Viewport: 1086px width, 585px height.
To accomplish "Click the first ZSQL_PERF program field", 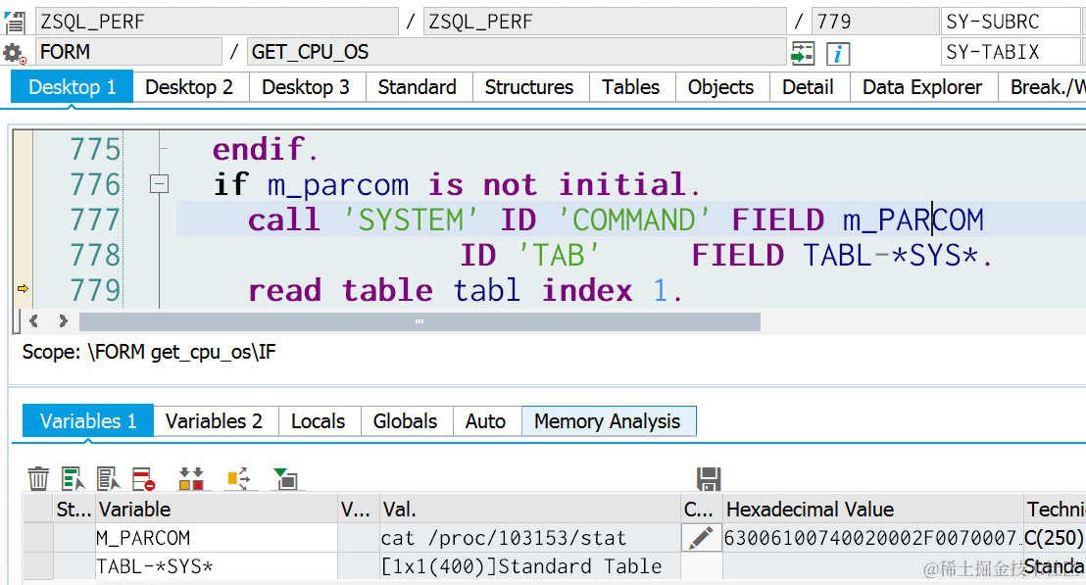I will click(217, 22).
